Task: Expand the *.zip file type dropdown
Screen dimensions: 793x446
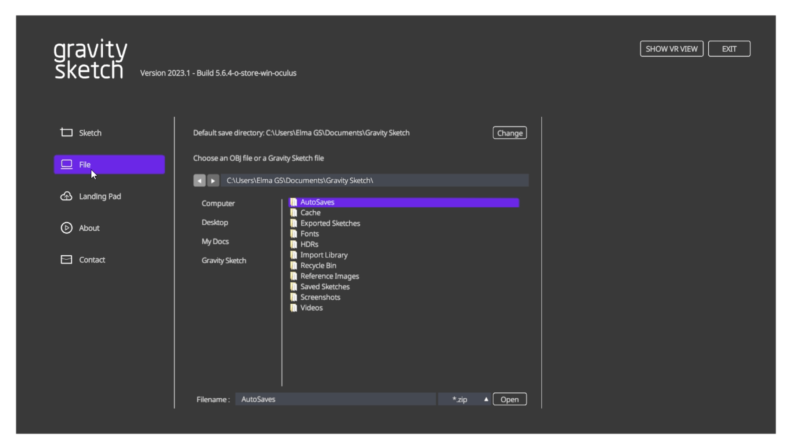Action: pos(464,399)
